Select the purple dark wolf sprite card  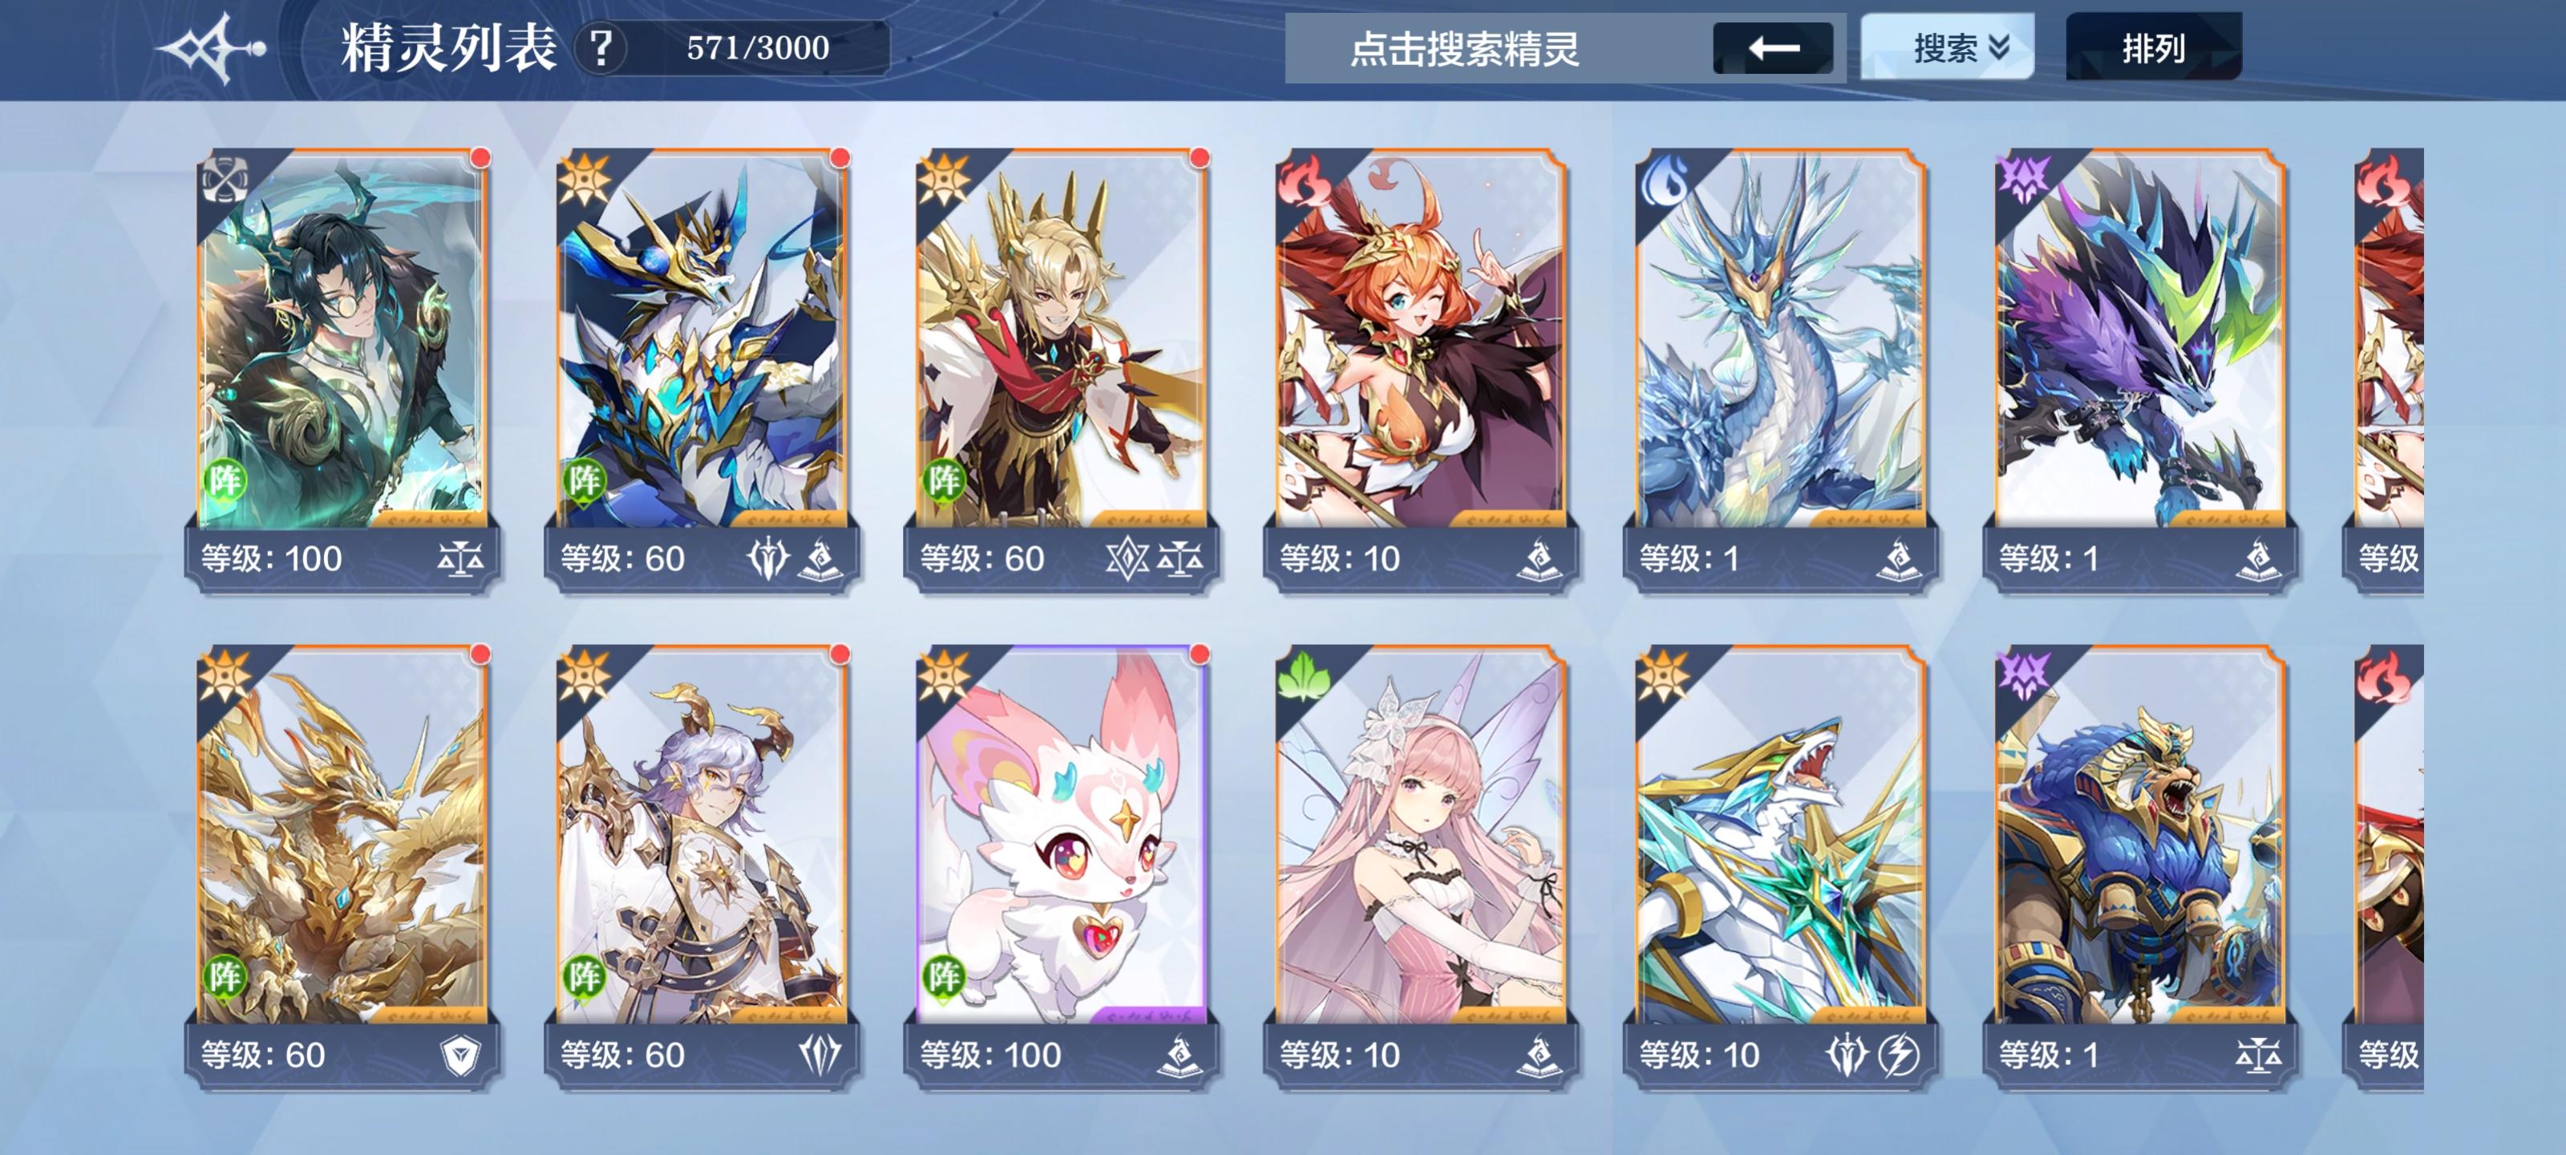click(x=2139, y=371)
